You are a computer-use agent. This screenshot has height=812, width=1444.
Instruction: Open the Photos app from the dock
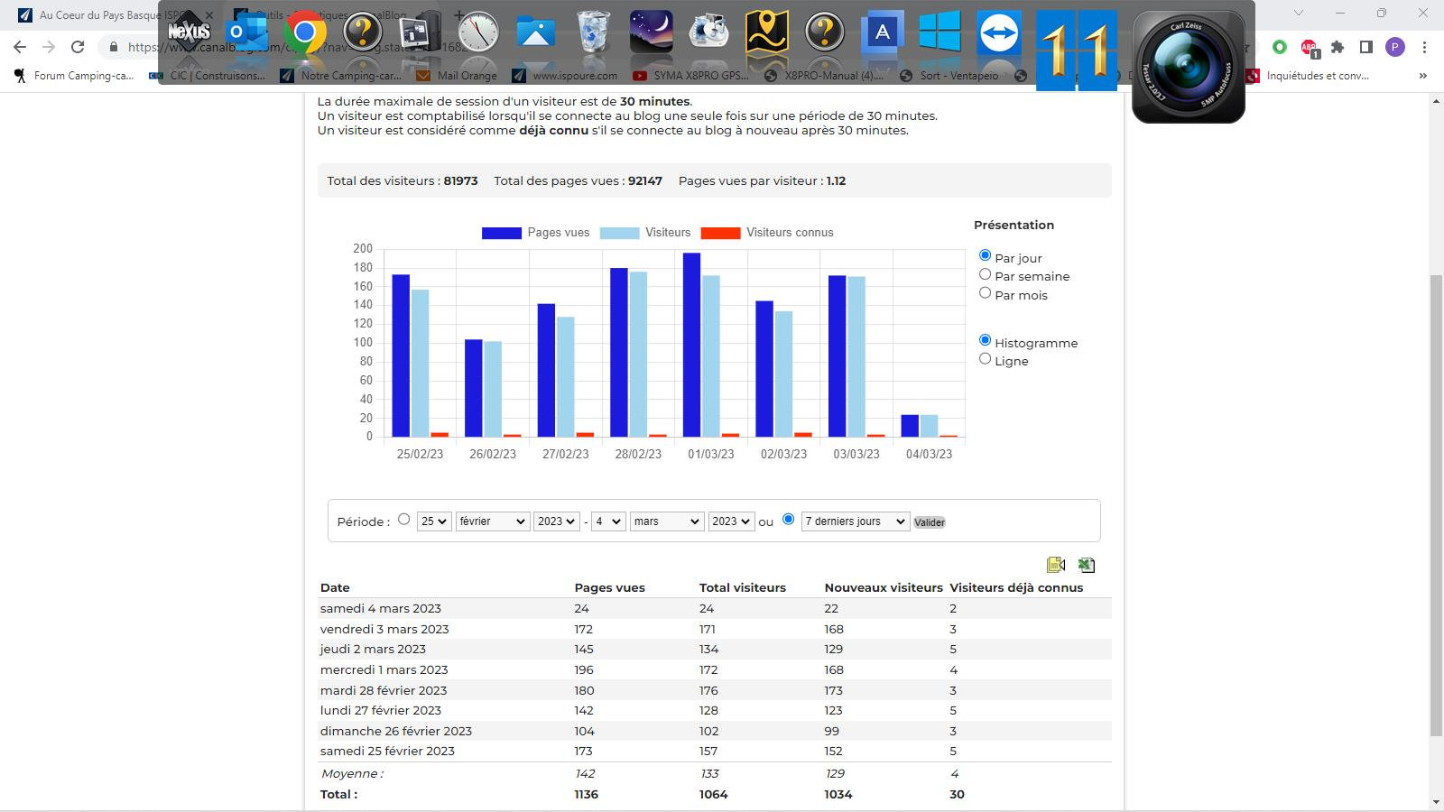click(535, 32)
